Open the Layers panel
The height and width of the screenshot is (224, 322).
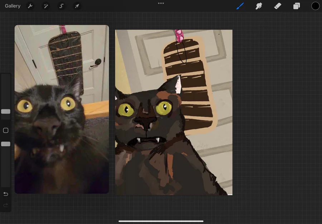click(x=297, y=6)
